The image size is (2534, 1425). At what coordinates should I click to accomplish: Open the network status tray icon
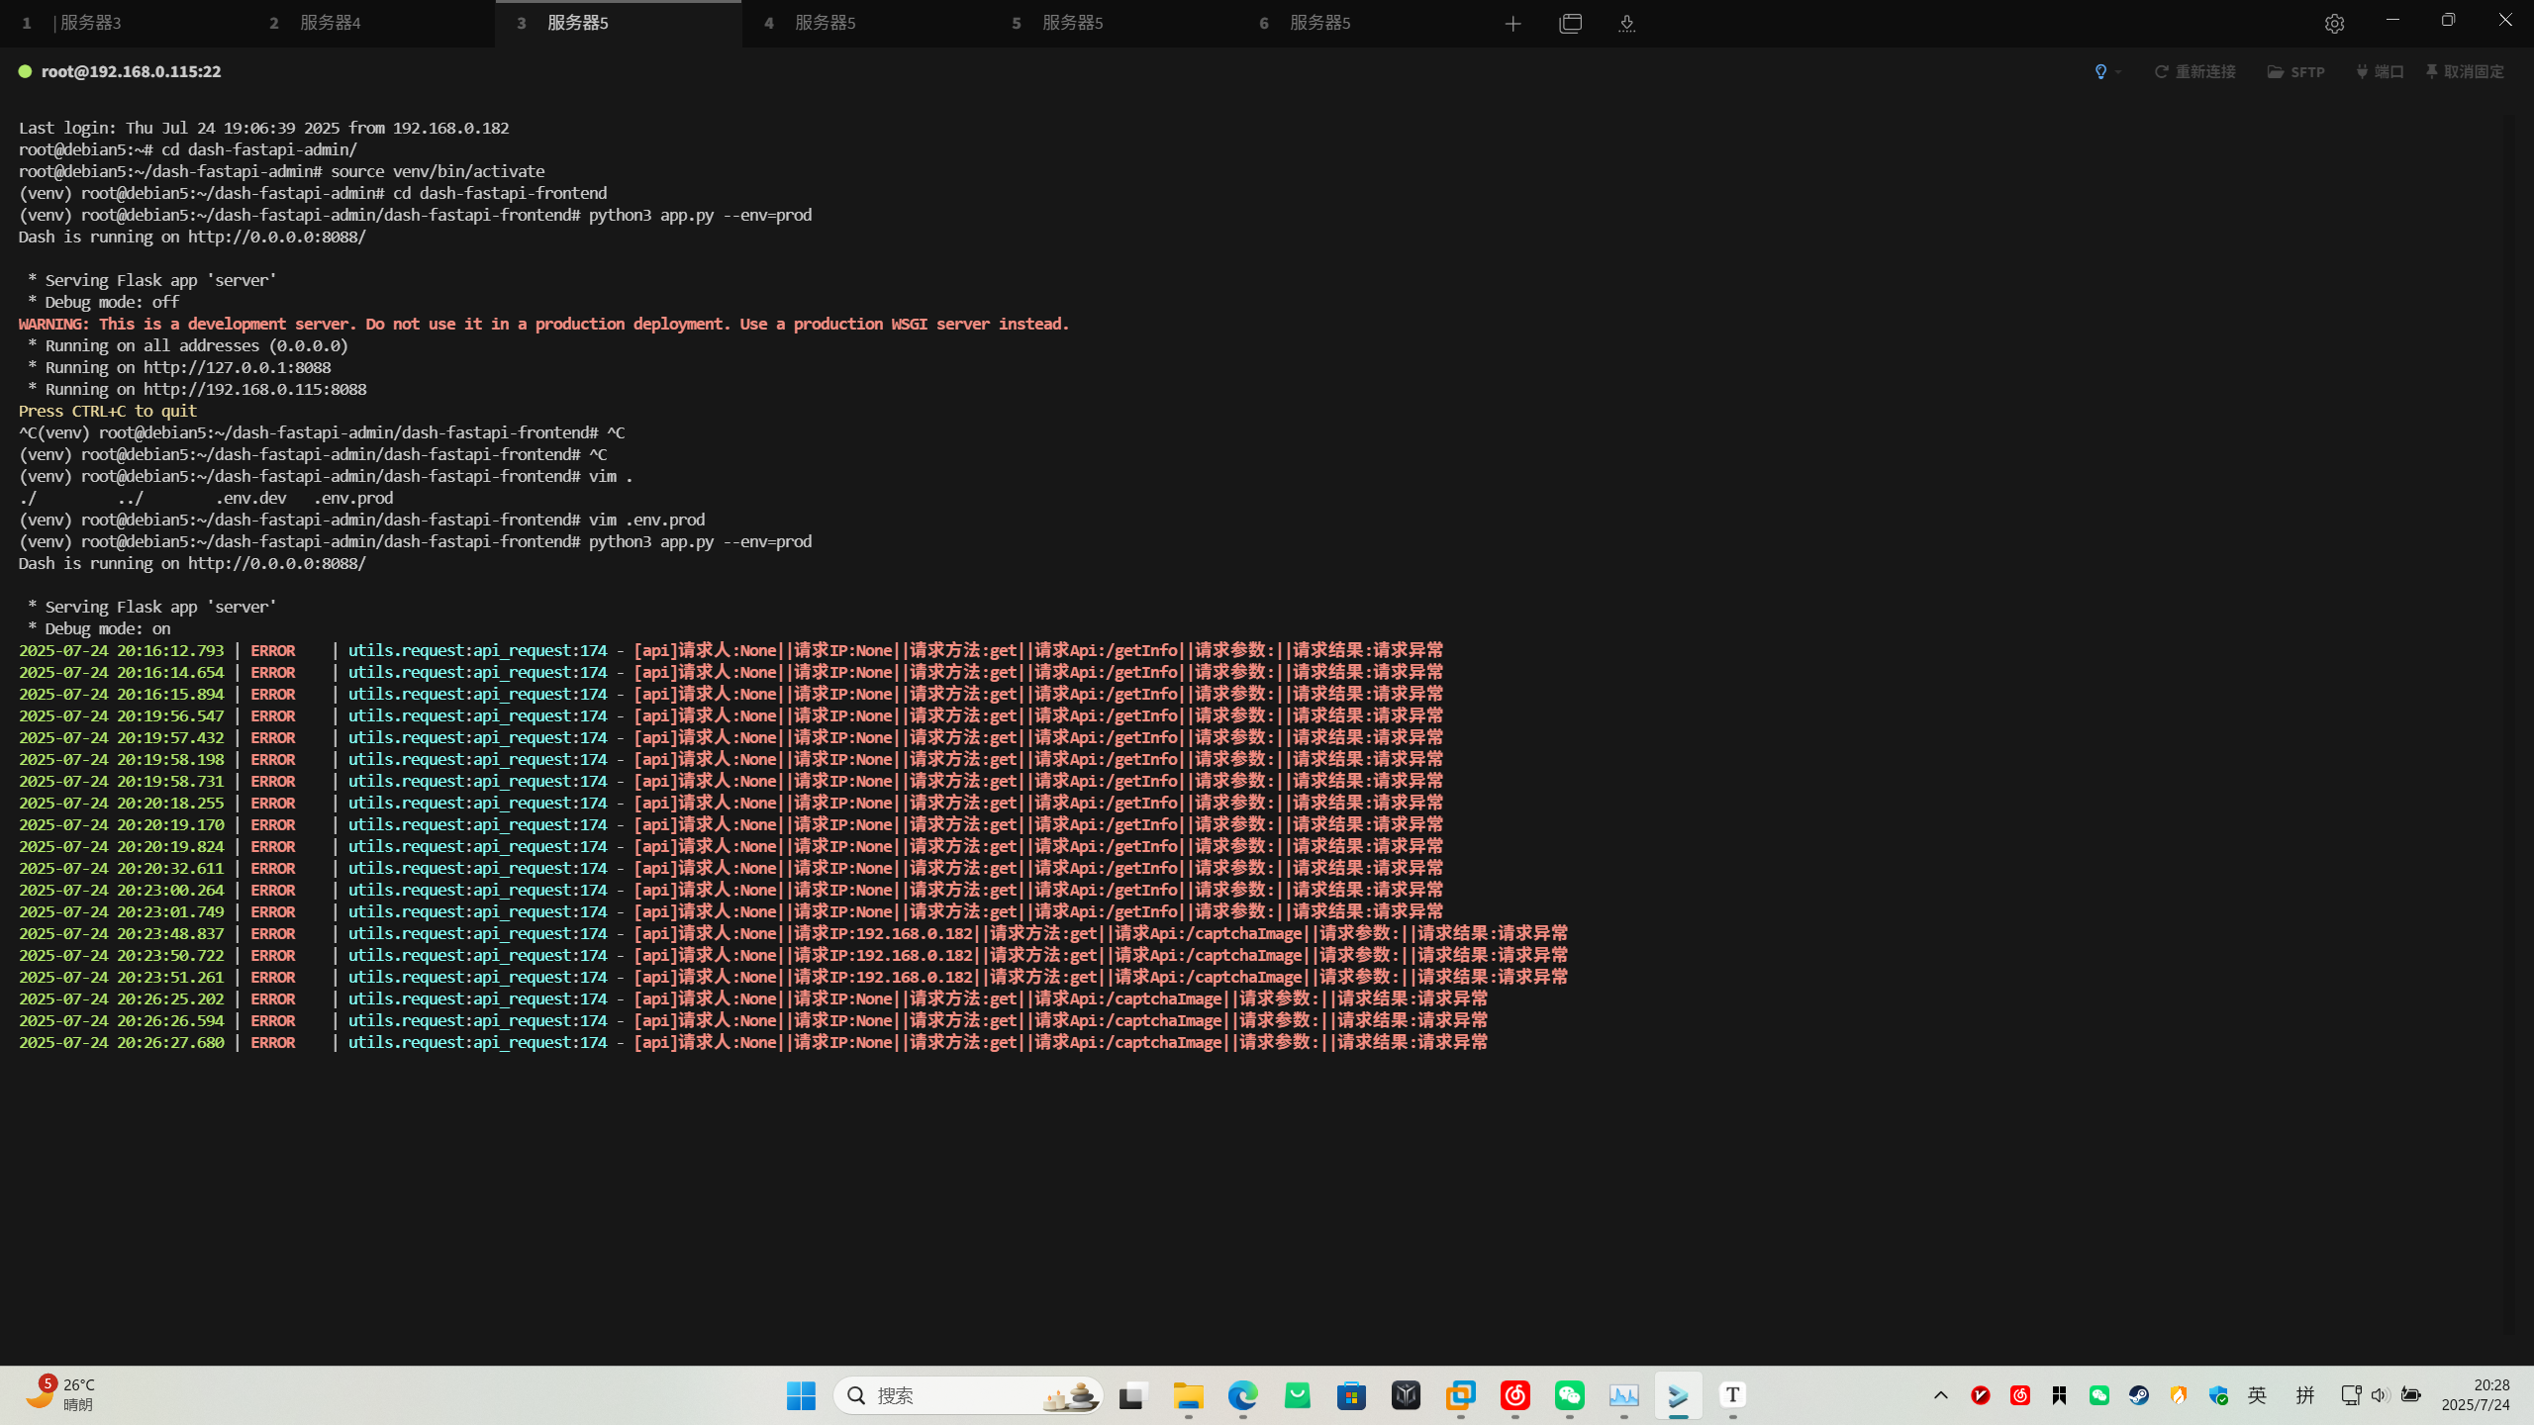(2351, 1395)
